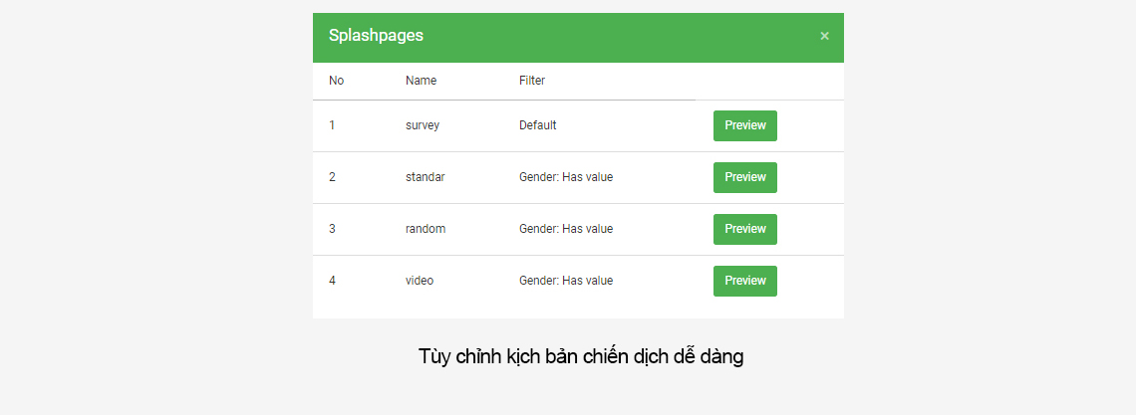Click the Filter column header
The image size is (1136, 415).
click(532, 81)
